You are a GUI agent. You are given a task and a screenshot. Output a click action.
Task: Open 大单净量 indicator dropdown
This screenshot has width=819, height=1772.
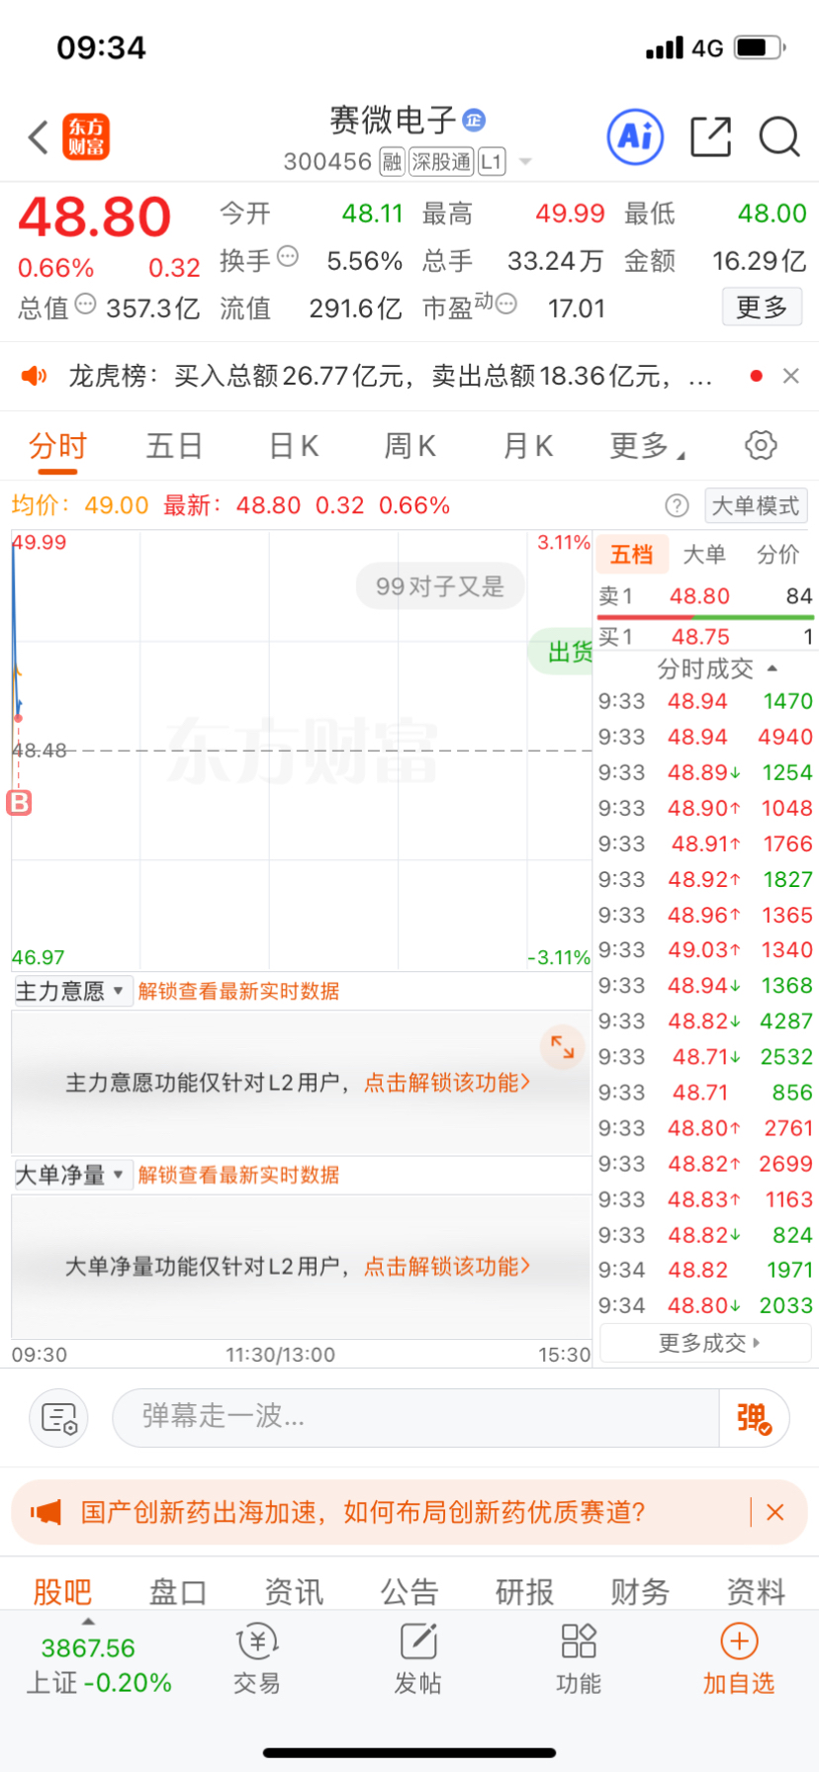click(72, 1175)
